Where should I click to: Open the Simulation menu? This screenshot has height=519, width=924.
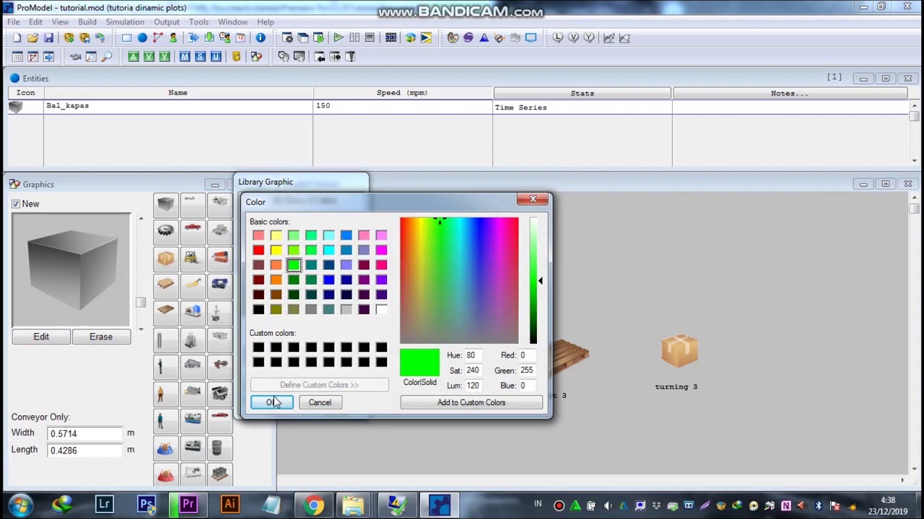pos(125,22)
